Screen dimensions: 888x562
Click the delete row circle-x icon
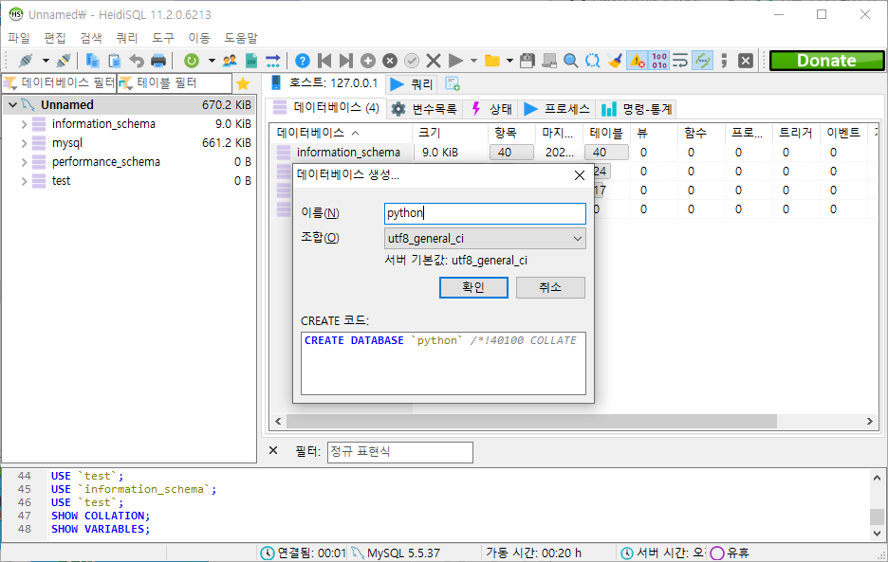[x=390, y=61]
